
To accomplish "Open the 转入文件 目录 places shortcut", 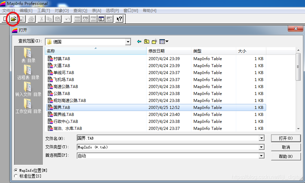I will 28,89.
